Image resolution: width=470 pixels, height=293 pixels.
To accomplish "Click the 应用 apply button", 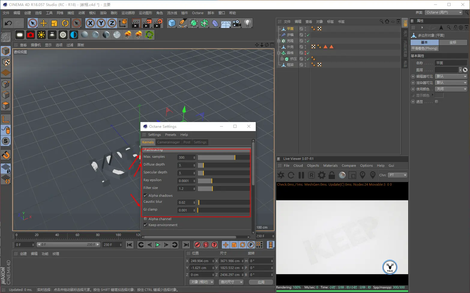I will click(261, 282).
